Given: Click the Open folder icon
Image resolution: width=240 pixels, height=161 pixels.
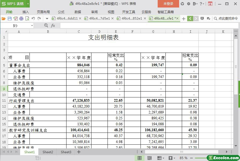Looking at the screenshot, I should point(3,19).
